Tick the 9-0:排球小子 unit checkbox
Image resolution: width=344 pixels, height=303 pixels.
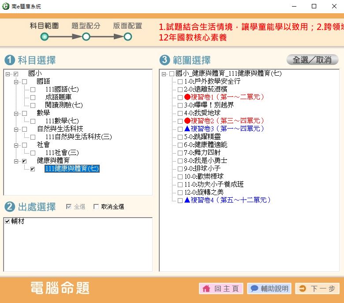click(180, 169)
